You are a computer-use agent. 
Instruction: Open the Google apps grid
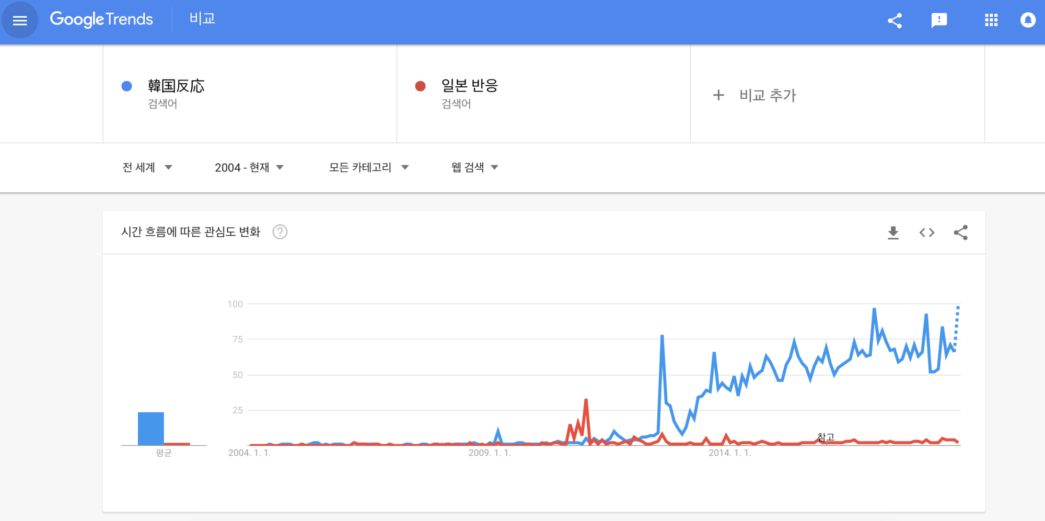pos(991,20)
